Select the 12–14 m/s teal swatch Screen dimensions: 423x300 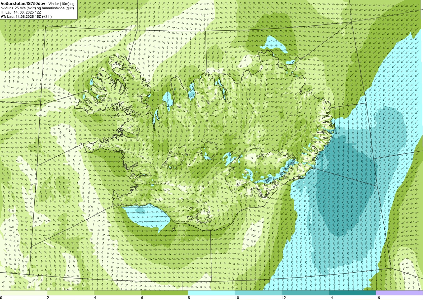point(305,293)
